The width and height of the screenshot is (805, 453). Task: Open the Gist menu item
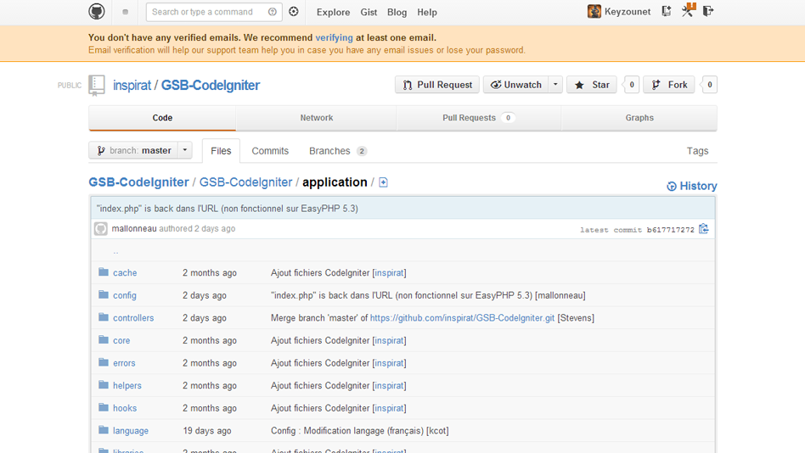[x=369, y=13]
